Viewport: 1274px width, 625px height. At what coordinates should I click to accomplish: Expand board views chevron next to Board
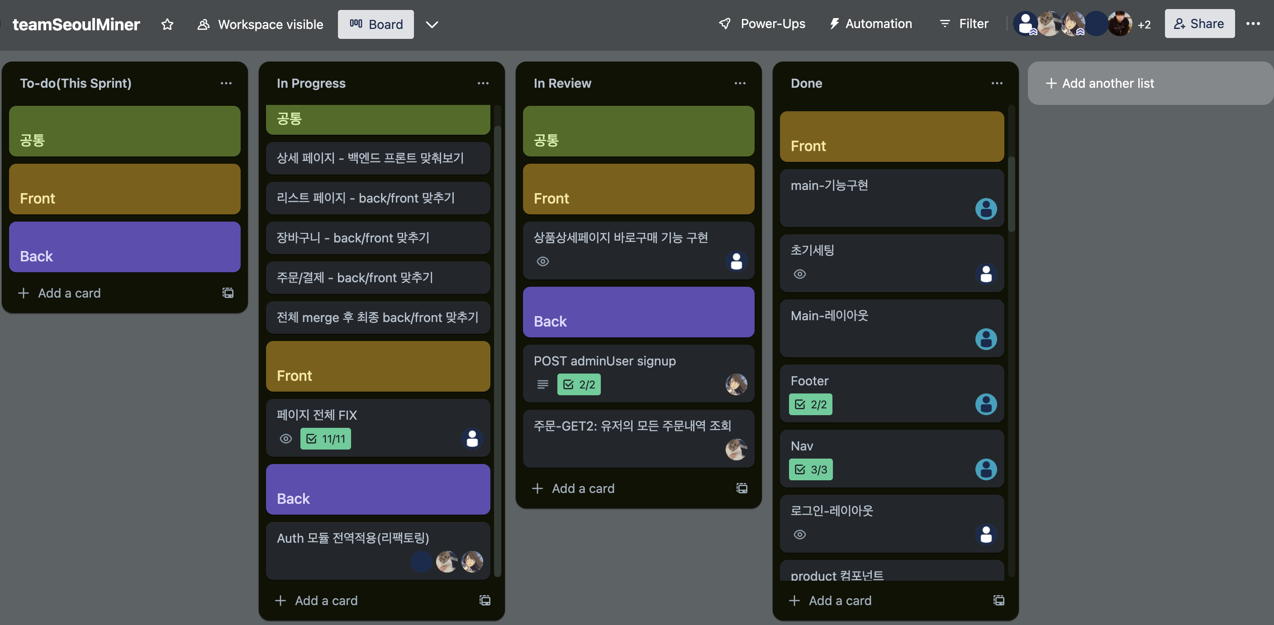tap(432, 24)
